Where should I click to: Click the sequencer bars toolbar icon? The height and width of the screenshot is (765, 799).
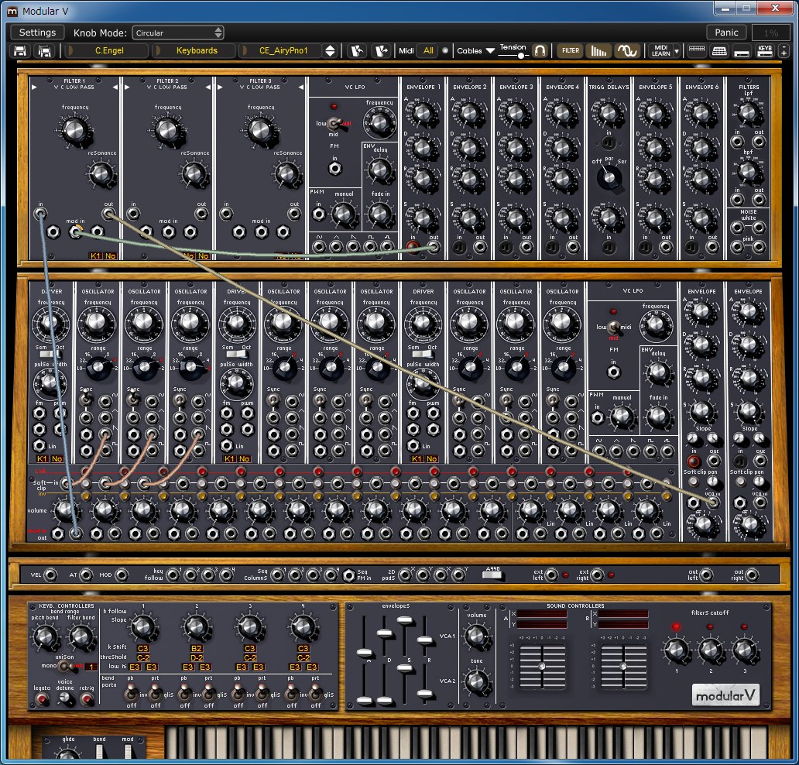click(x=598, y=50)
